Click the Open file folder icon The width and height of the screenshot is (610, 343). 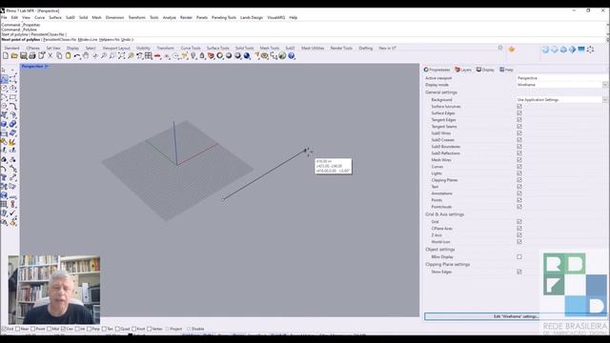tap(14, 56)
